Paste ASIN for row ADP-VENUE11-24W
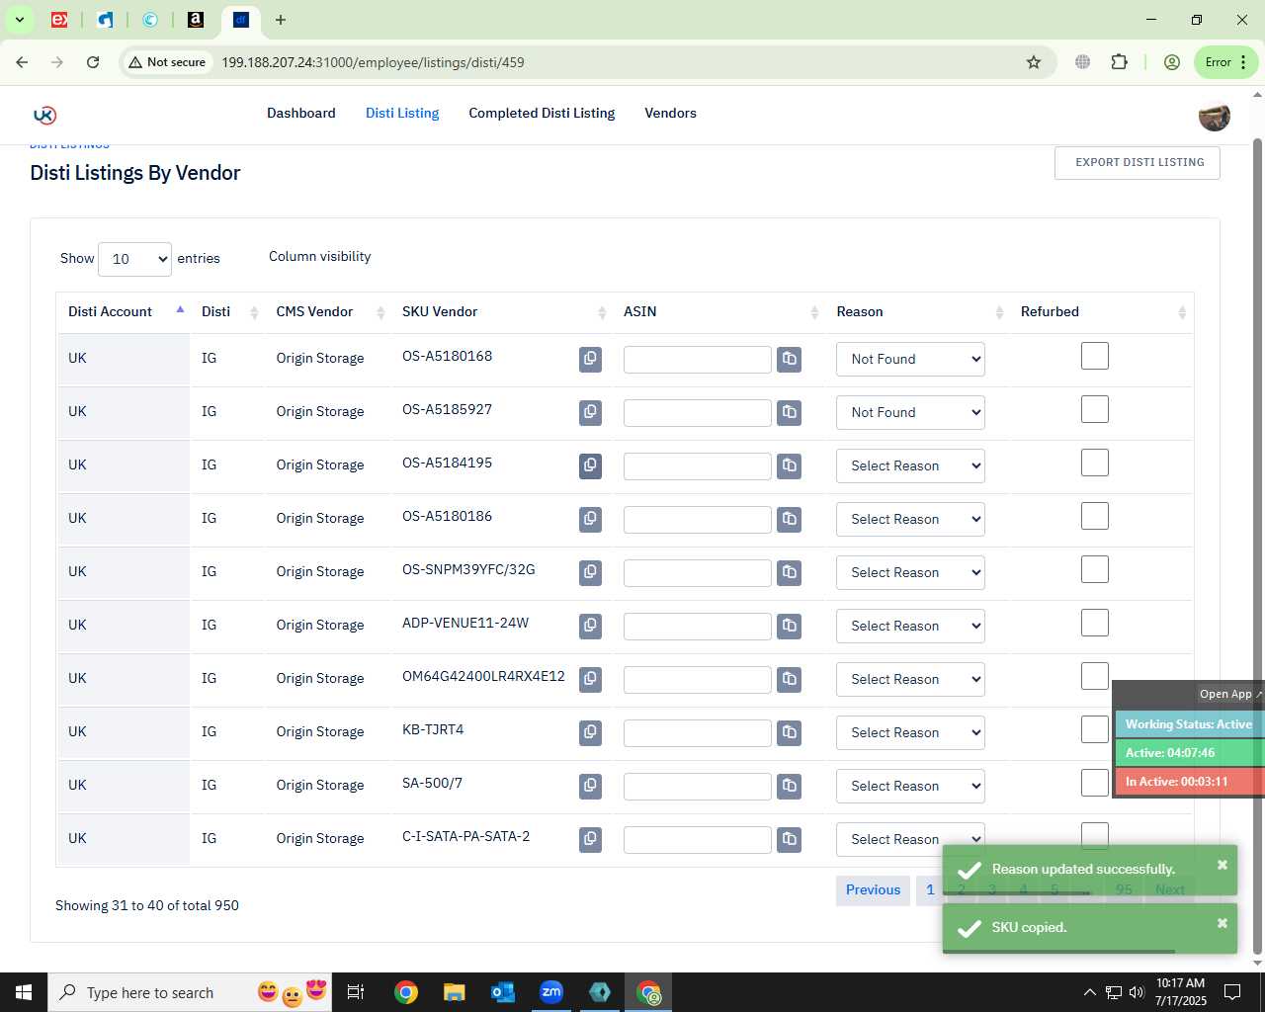 coord(789,626)
